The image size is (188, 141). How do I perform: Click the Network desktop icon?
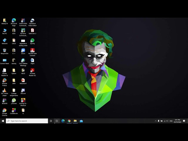[x=5, y=41]
